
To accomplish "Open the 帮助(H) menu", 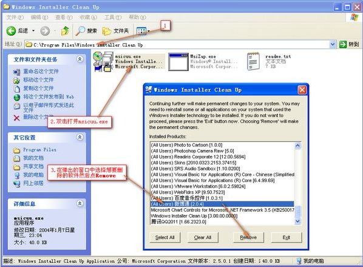I will (137, 18).
